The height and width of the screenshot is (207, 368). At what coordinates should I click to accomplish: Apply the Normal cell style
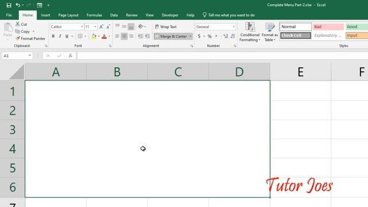tap(296, 27)
